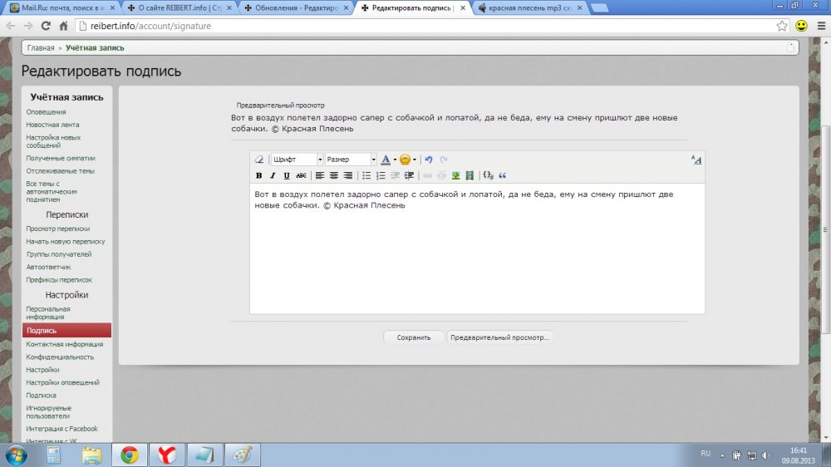Switch to красная плесень mp3 tab
This screenshot has height=467, width=831.
coord(529,8)
